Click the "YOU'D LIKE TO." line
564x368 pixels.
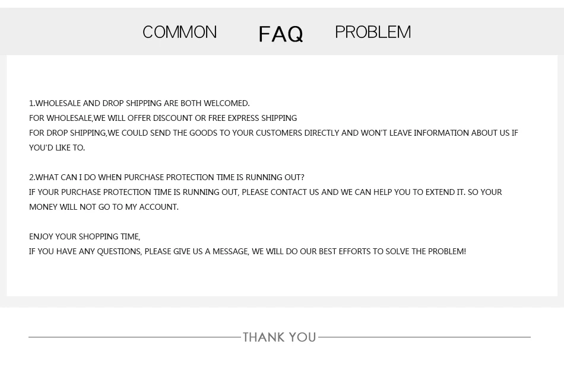(57, 148)
